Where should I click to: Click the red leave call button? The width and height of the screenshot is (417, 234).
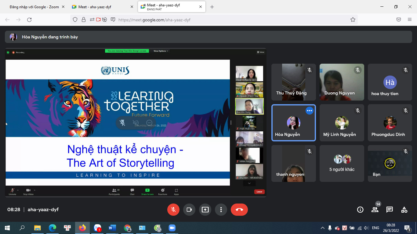(239, 210)
